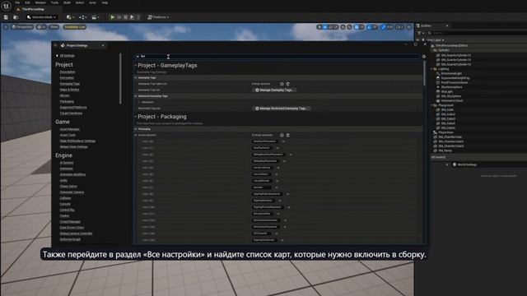Click the Unreal Engine logo icon
Image resolution: width=527 pixels, height=296 pixels.
[6, 6]
